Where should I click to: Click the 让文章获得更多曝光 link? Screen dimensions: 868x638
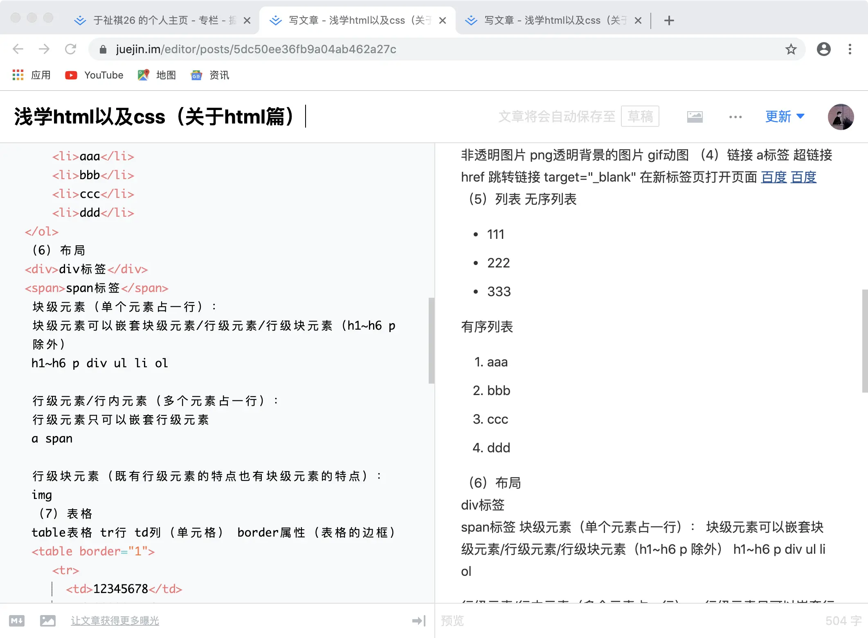click(115, 621)
